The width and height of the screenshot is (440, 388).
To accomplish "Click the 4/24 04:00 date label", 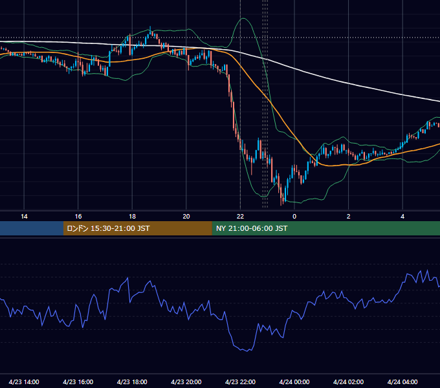I will [402, 382].
